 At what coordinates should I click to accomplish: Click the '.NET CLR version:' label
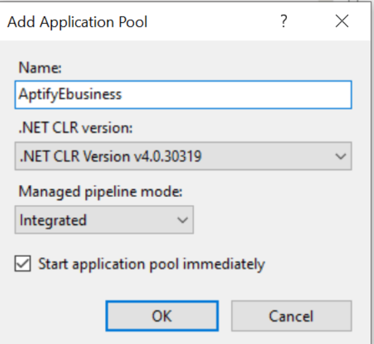(75, 128)
